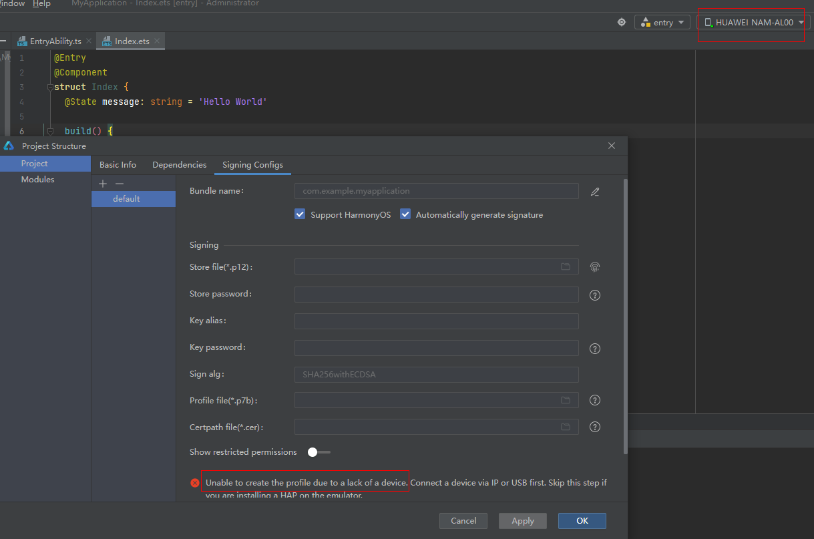Open the Help menu
The height and width of the screenshot is (539, 814).
pyautogui.click(x=41, y=4)
